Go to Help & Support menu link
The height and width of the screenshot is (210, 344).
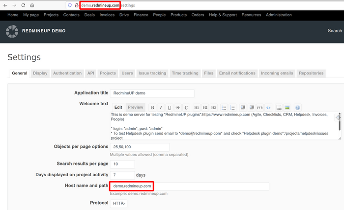(223, 15)
